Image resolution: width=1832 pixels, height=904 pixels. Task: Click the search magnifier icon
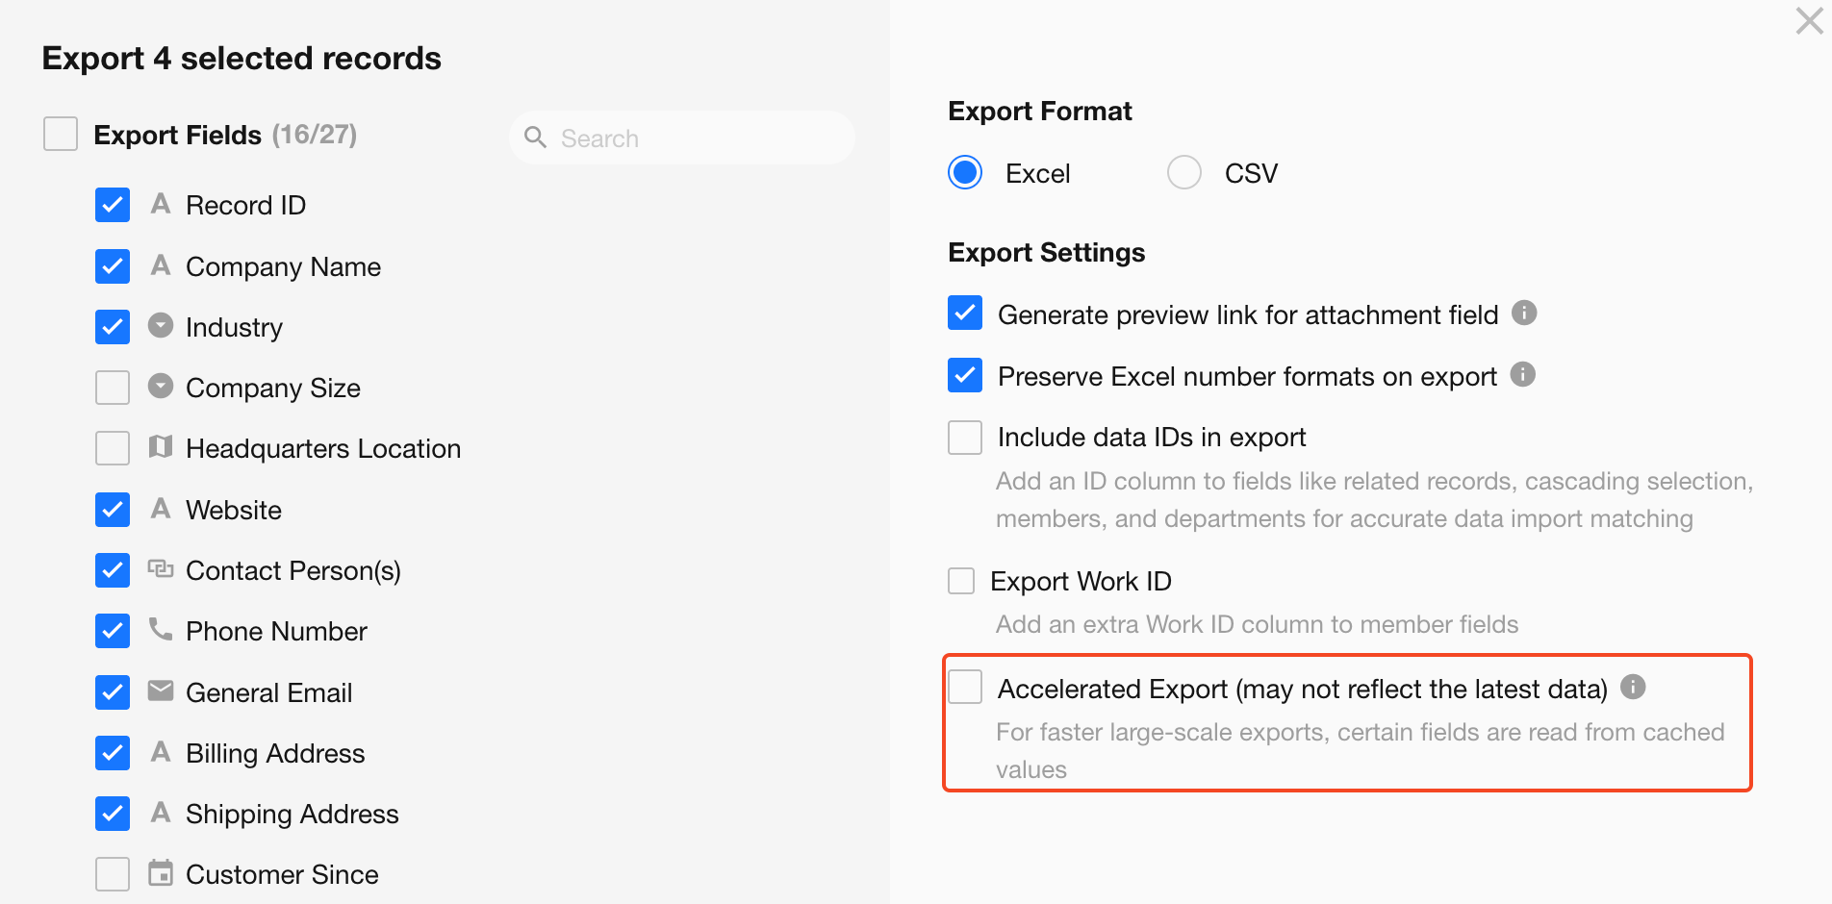(x=535, y=138)
